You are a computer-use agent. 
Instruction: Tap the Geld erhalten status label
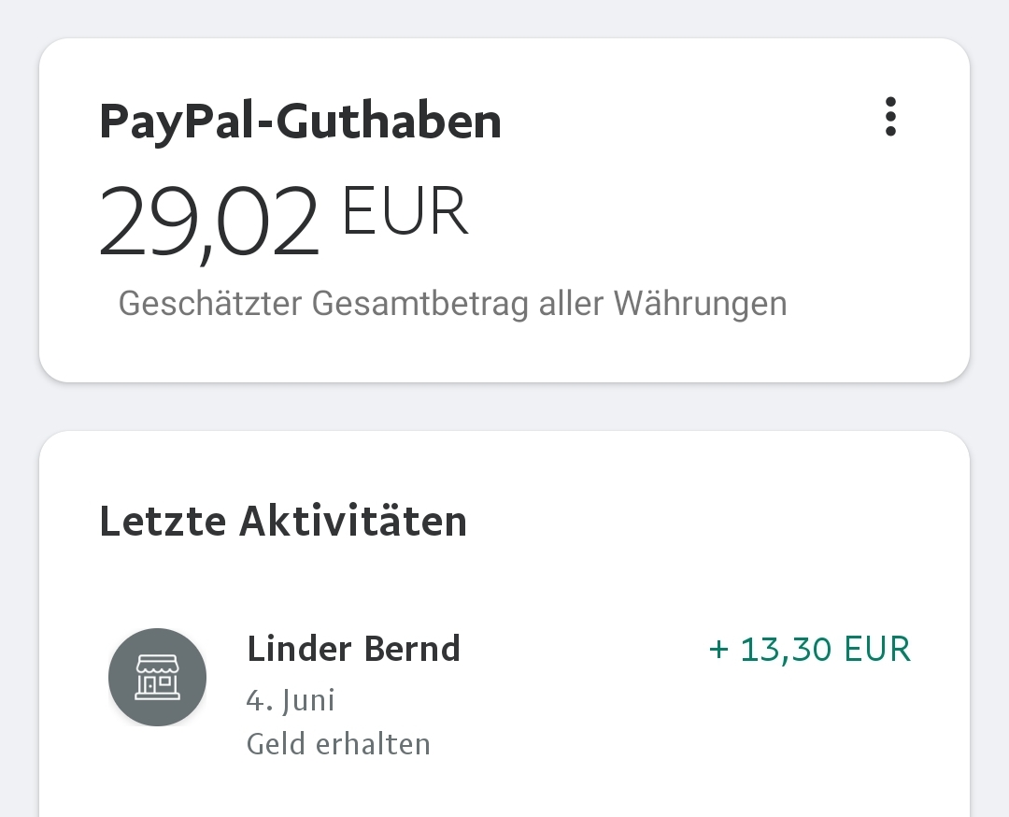[x=338, y=744]
